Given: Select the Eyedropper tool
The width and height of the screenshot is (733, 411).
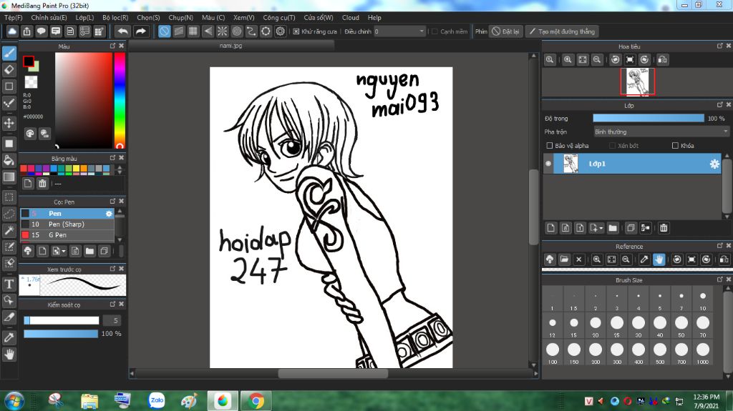Looking at the screenshot, I should pos(9,337).
